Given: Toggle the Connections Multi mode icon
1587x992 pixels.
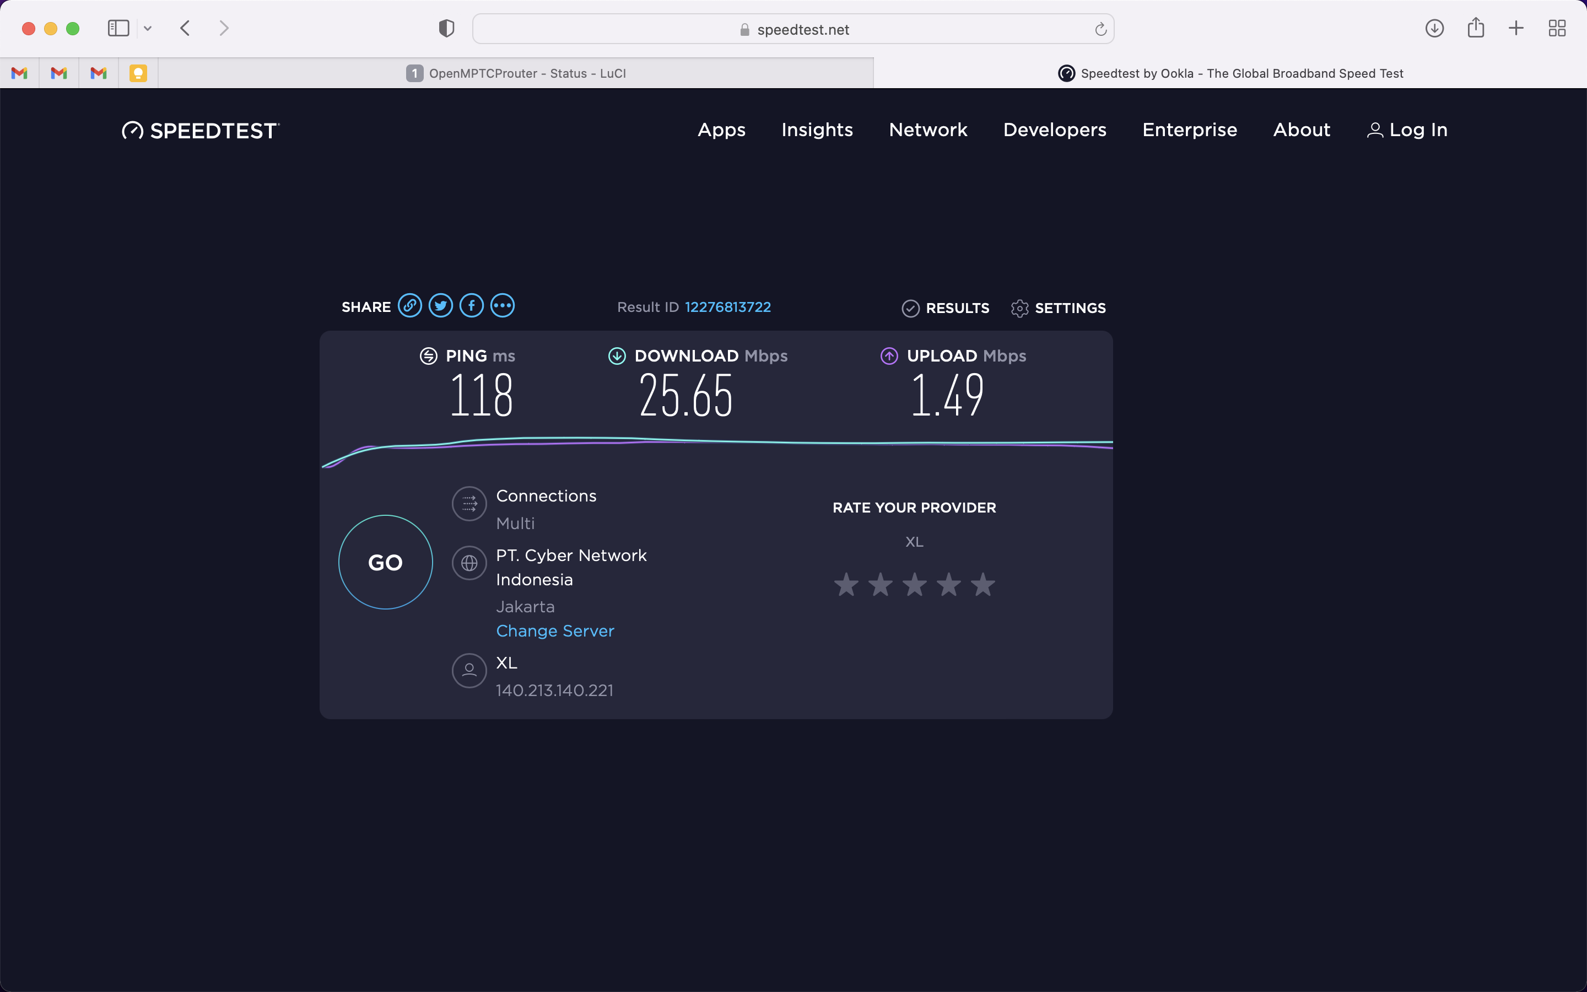Looking at the screenshot, I should pos(469,503).
